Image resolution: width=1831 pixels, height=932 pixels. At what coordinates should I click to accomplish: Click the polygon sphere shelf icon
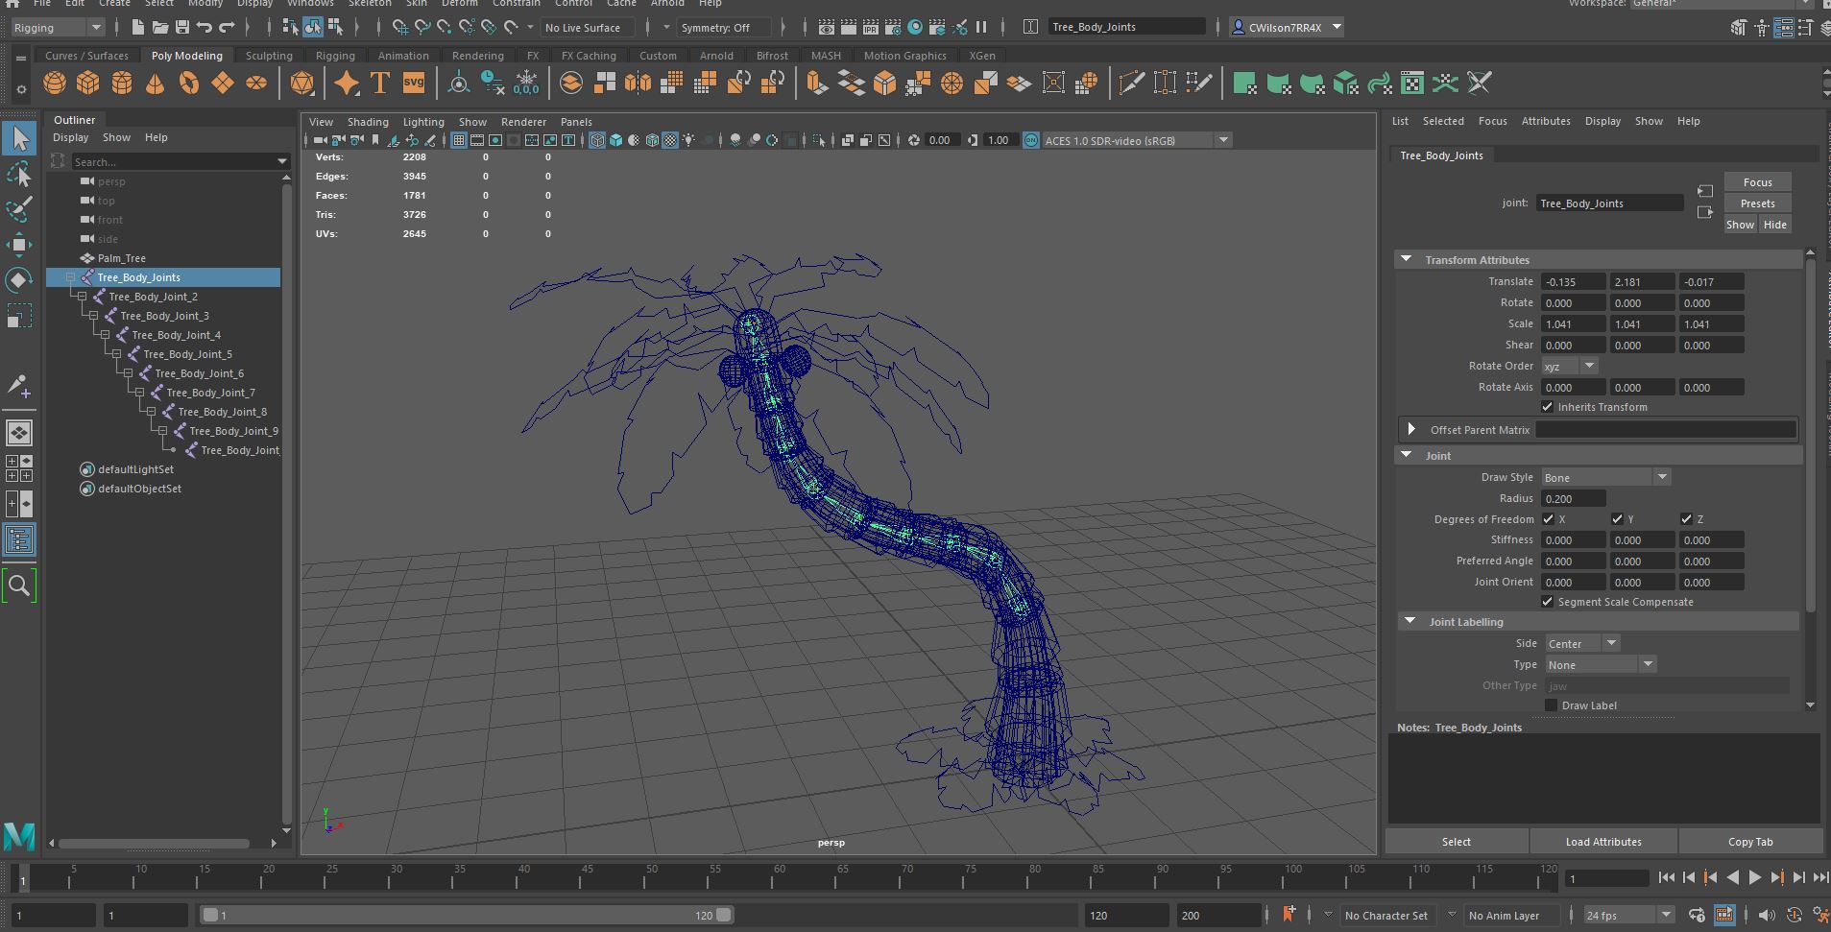pyautogui.click(x=55, y=84)
